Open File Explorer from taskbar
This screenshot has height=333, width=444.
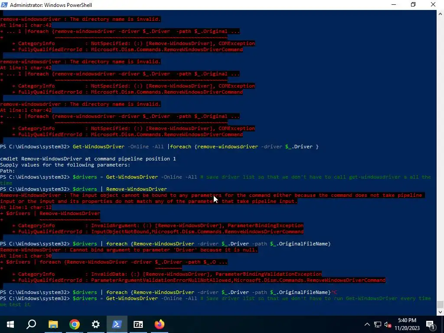point(53,324)
